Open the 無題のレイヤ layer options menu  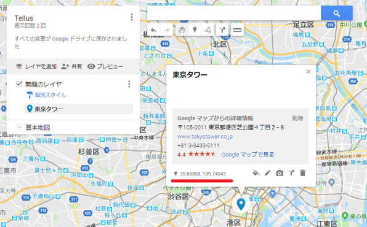(x=129, y=84)
